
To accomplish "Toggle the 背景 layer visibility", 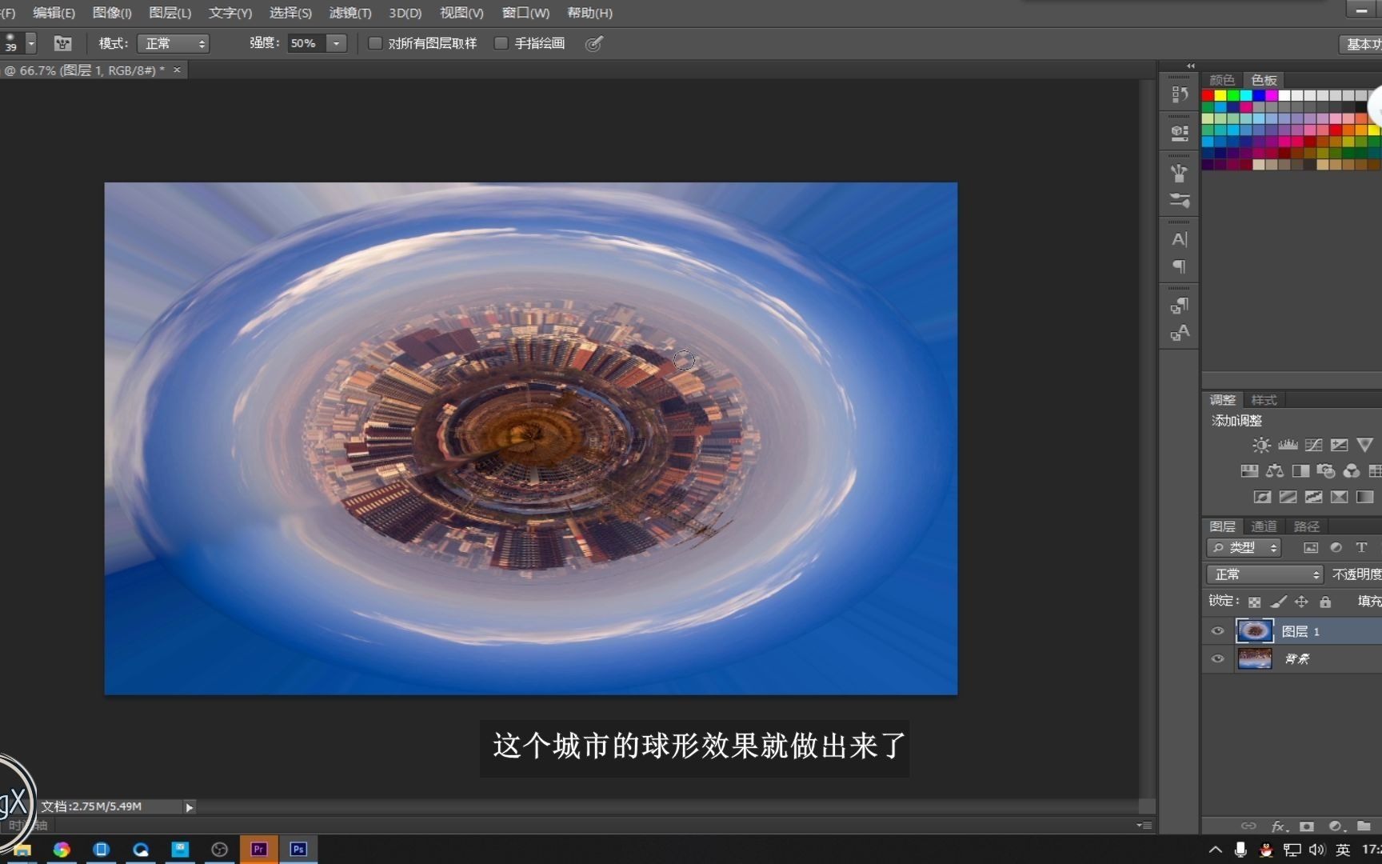I will [1217, 658].
